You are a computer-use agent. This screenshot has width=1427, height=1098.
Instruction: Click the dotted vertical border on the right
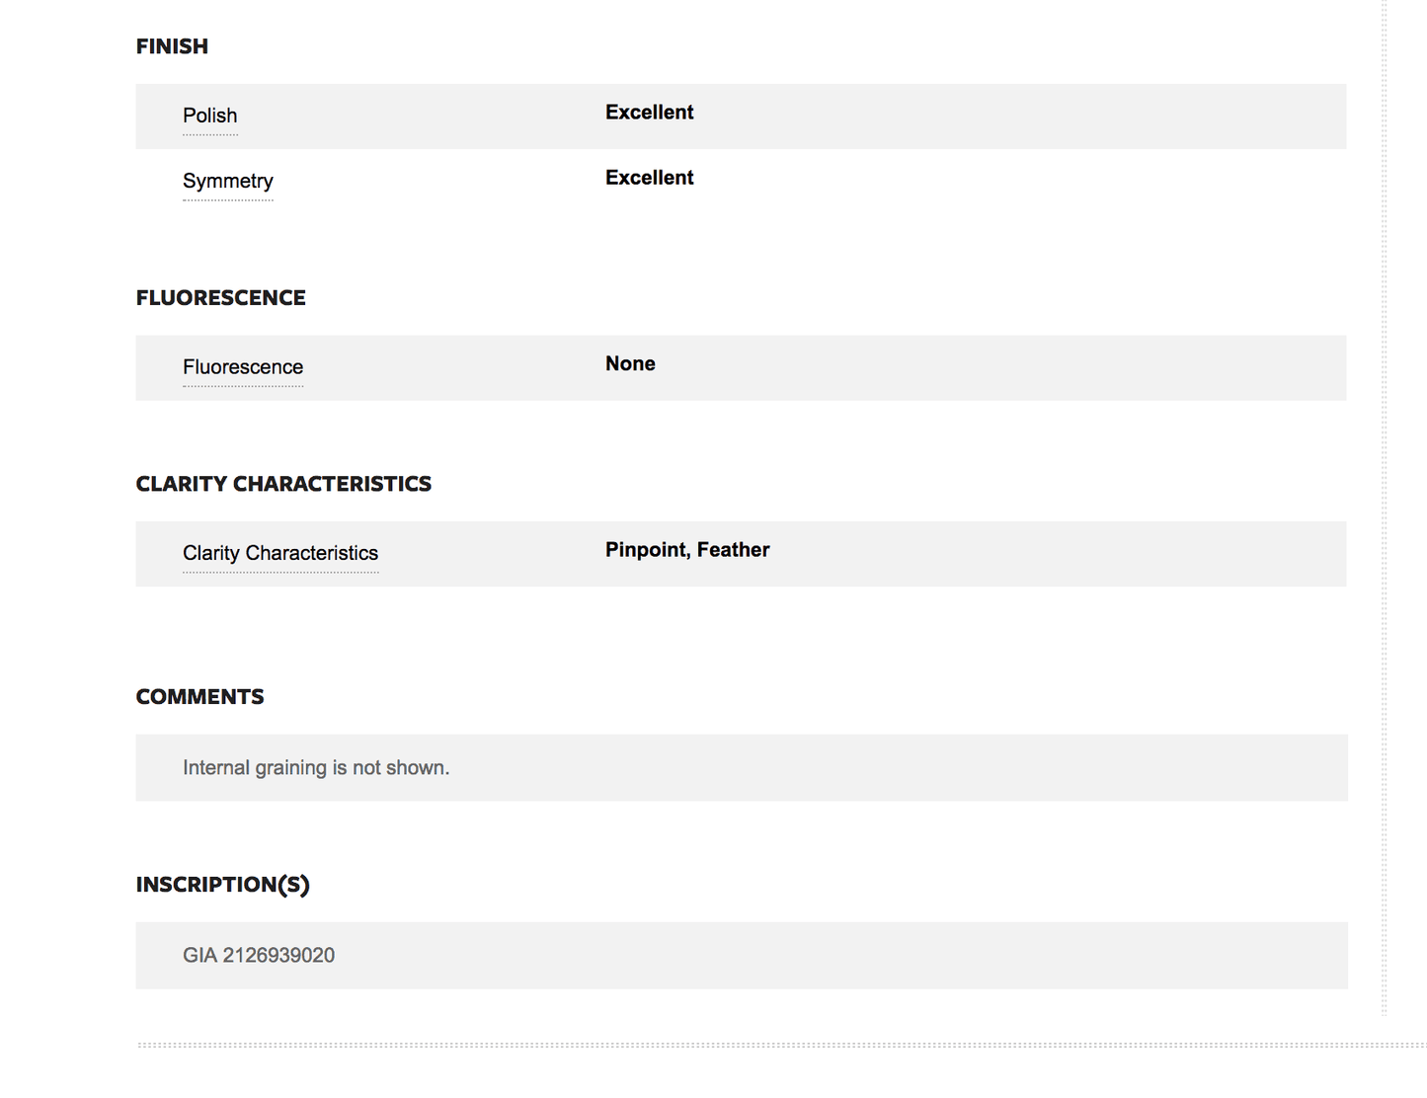pos(1385,494)
